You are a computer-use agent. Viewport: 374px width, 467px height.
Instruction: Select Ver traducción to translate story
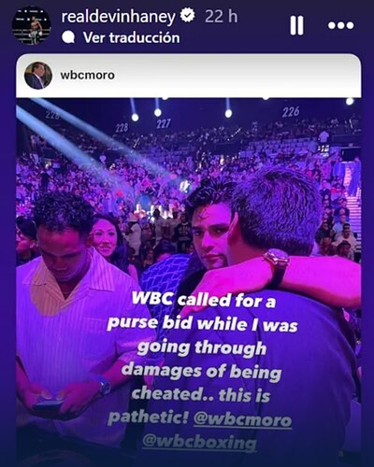coord(131,37)
